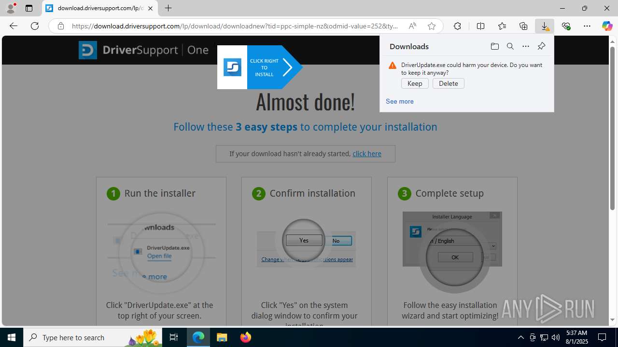The image size is (618, 347).
Task: Close the download.driversupport.com tab
Action: pos(150,8)
